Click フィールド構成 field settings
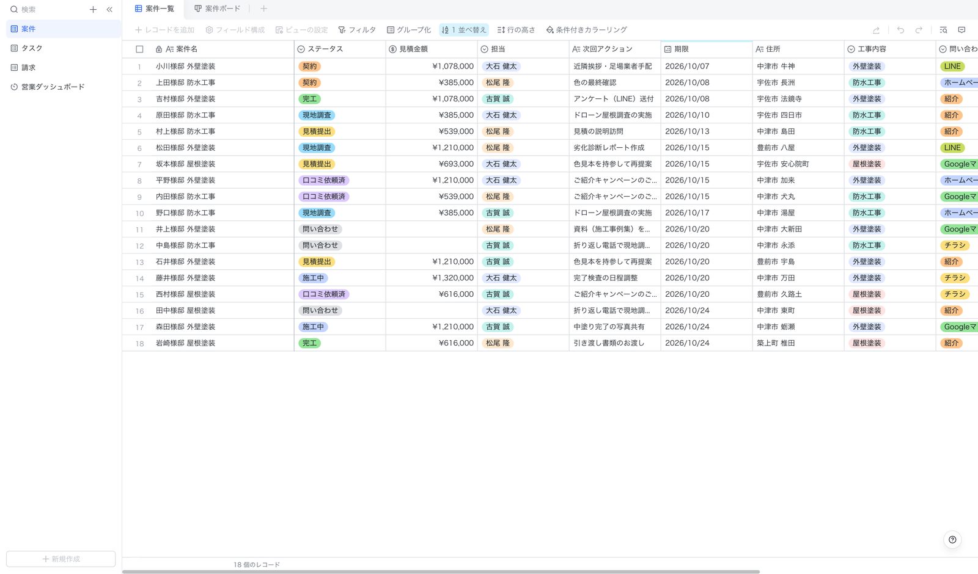Screen dimensions: 978x574 [235, 30]
